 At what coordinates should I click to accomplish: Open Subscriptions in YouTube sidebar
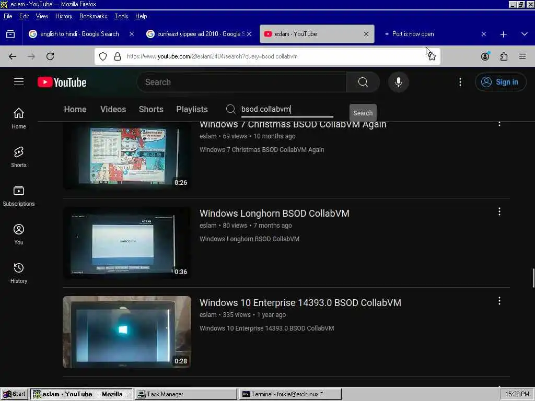click(19, 196)
